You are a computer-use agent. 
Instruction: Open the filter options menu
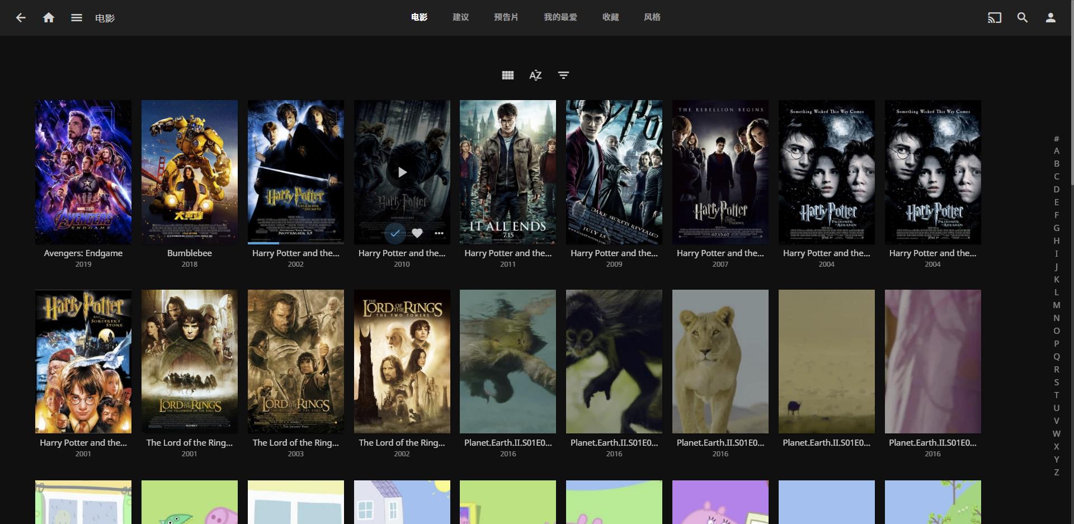(563, 75)
